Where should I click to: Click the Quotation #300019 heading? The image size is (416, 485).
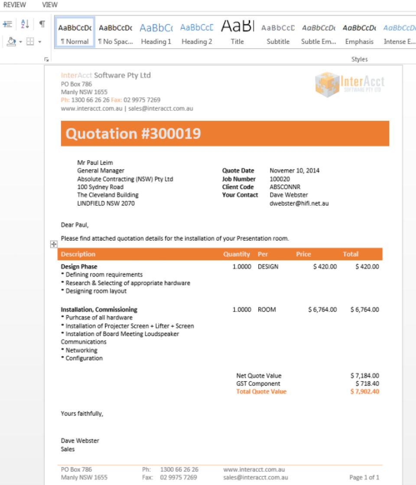tap(133, 133)
